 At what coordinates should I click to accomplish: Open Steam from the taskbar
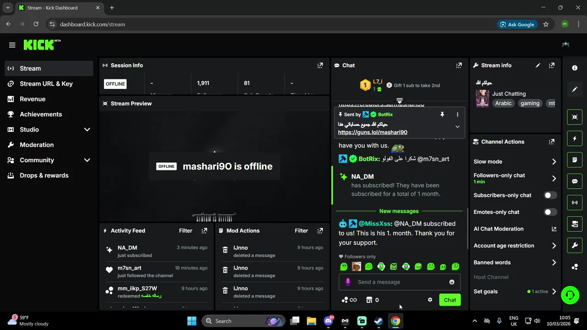(379, 321)
